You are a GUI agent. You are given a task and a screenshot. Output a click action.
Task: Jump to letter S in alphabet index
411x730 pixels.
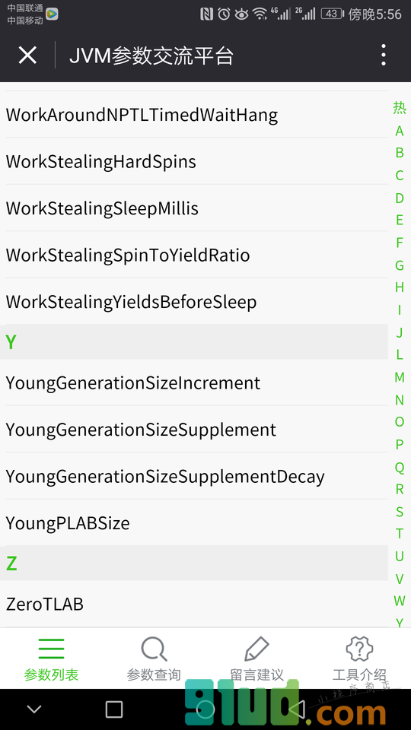pos(400,512)
